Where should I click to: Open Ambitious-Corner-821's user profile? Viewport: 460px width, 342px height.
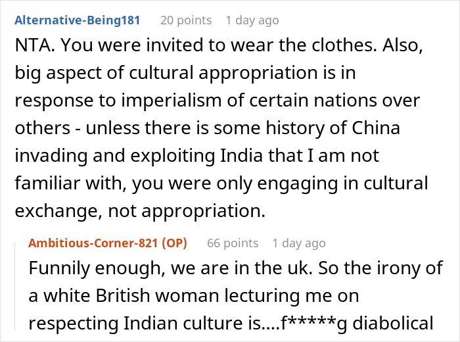point(93,243)
